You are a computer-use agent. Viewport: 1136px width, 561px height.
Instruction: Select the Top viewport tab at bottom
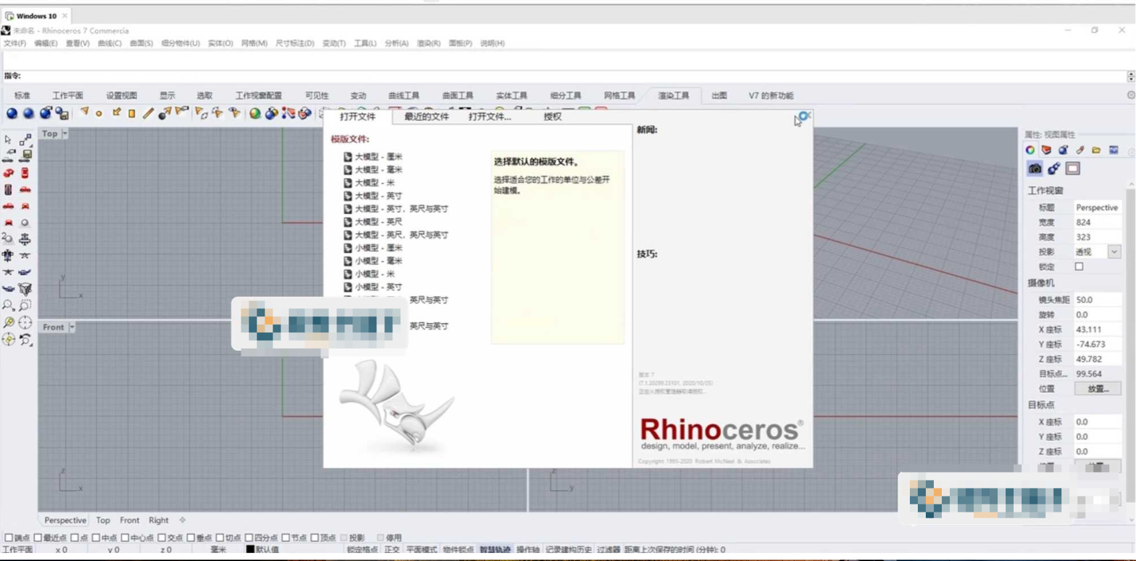103,520
